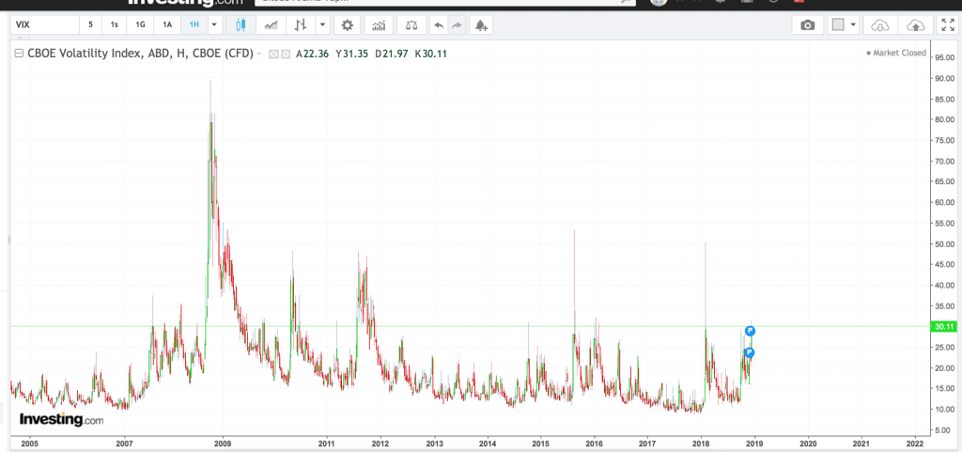The height and width of the screenshot is (452, 962).
Task: Expand the arrow after CBOE (CFD) title
Action: click(x=259, y=54)
